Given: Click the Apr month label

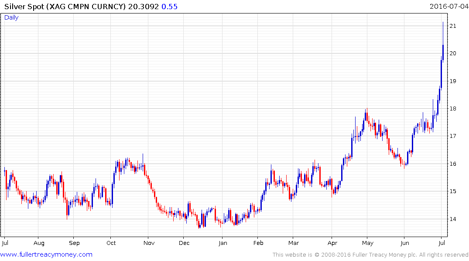Looking at the screenshot, I should click(332, 243).
